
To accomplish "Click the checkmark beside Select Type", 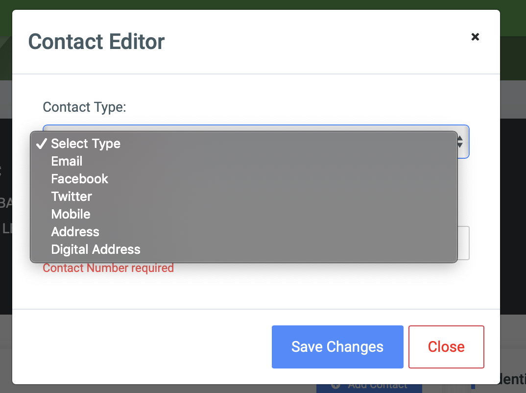I will tap(41, 144).
